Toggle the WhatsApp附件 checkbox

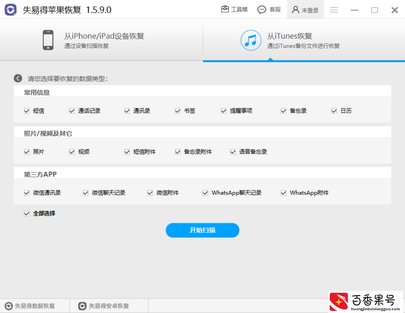point(283,193)
